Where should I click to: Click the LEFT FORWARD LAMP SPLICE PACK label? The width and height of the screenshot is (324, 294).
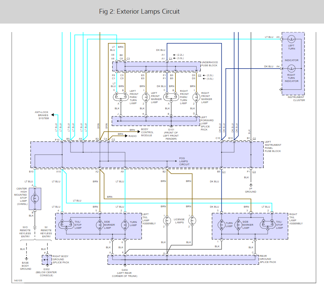[207, 123]
